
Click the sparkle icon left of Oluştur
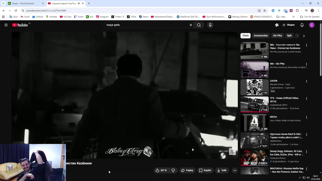[x=277, y=25]
